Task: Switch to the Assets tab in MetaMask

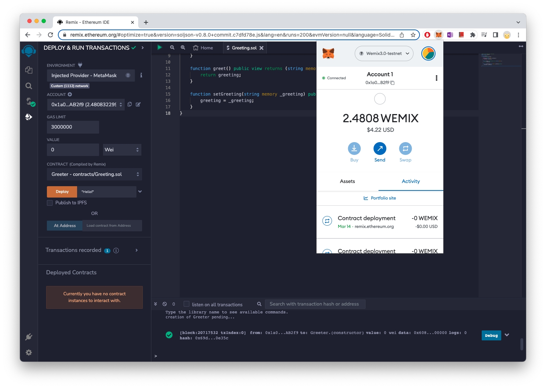Action: [347, 182]
